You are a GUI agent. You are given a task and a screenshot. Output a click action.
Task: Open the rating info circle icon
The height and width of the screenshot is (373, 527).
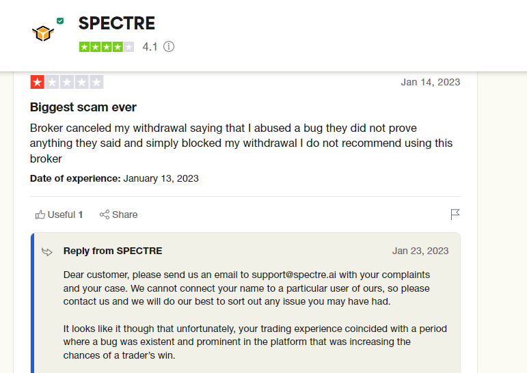(169, 46)
